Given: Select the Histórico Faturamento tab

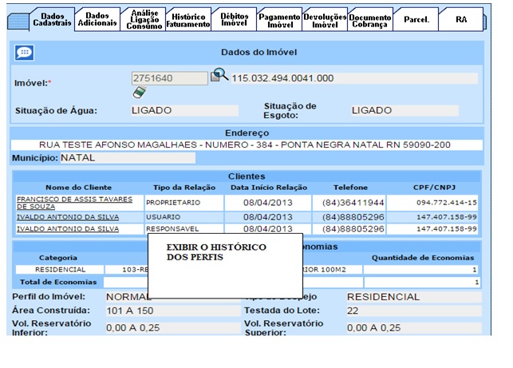Looking at the screenshot, I should [x=188, y=20].
